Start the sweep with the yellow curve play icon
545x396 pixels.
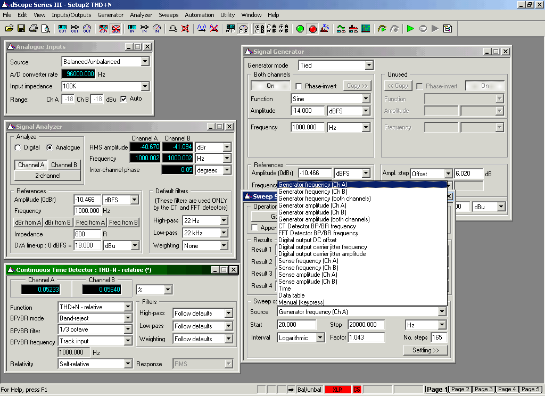coord(382,29)
